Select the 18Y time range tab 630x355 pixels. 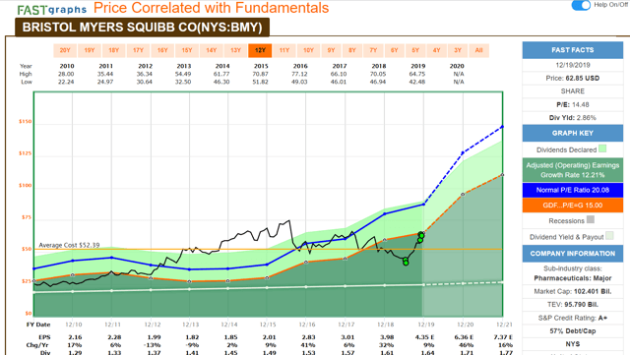point(114,50)
